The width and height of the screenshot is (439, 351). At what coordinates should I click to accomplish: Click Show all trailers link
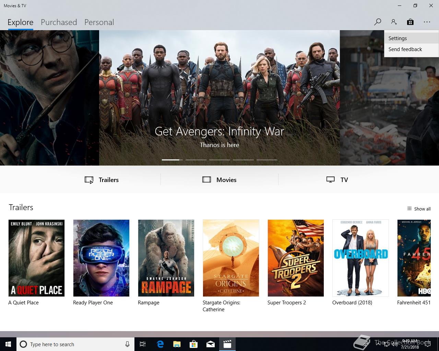pos(419,209)
